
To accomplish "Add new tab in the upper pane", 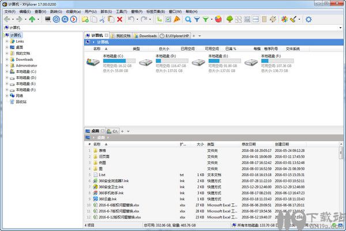I will (x=194, y=36).
